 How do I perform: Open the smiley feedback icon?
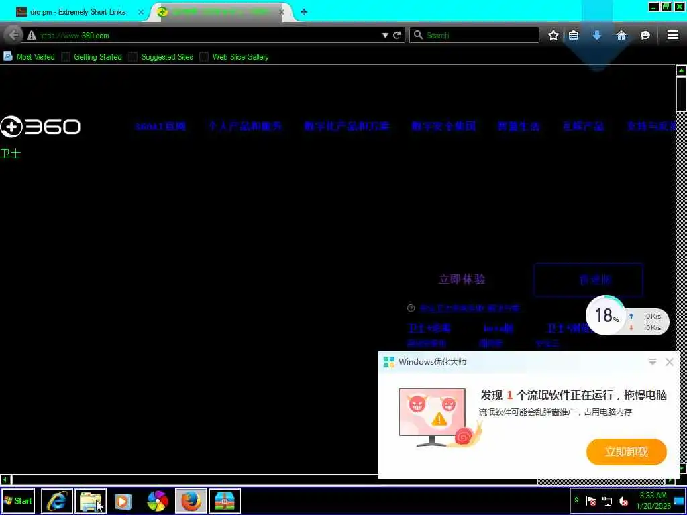coord(645,35)
